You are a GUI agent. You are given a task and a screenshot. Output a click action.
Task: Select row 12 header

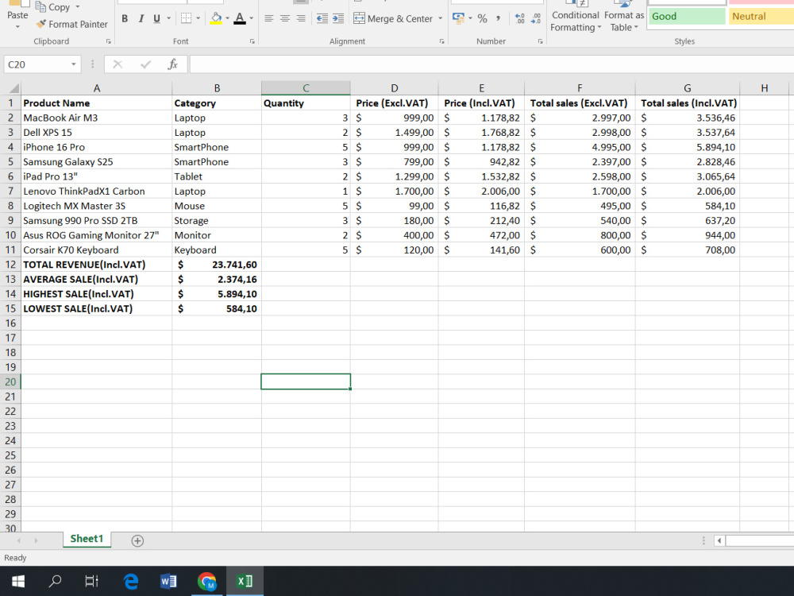click(x=10, y=265)
